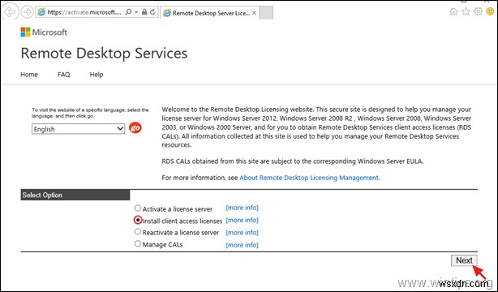This screenshot has height=292, width=498.
Task: Open more info for Install client access licenses
Action: point(242,220)
